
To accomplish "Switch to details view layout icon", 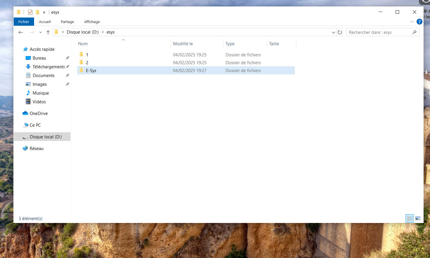I will click(410, 218).
